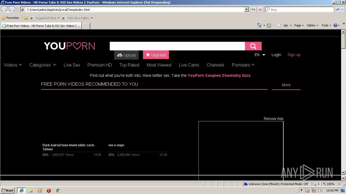The height and width of the screenshot is (194, 346).
Task: Select the current Free Porn Videos tab
Action: click(41, 26)
